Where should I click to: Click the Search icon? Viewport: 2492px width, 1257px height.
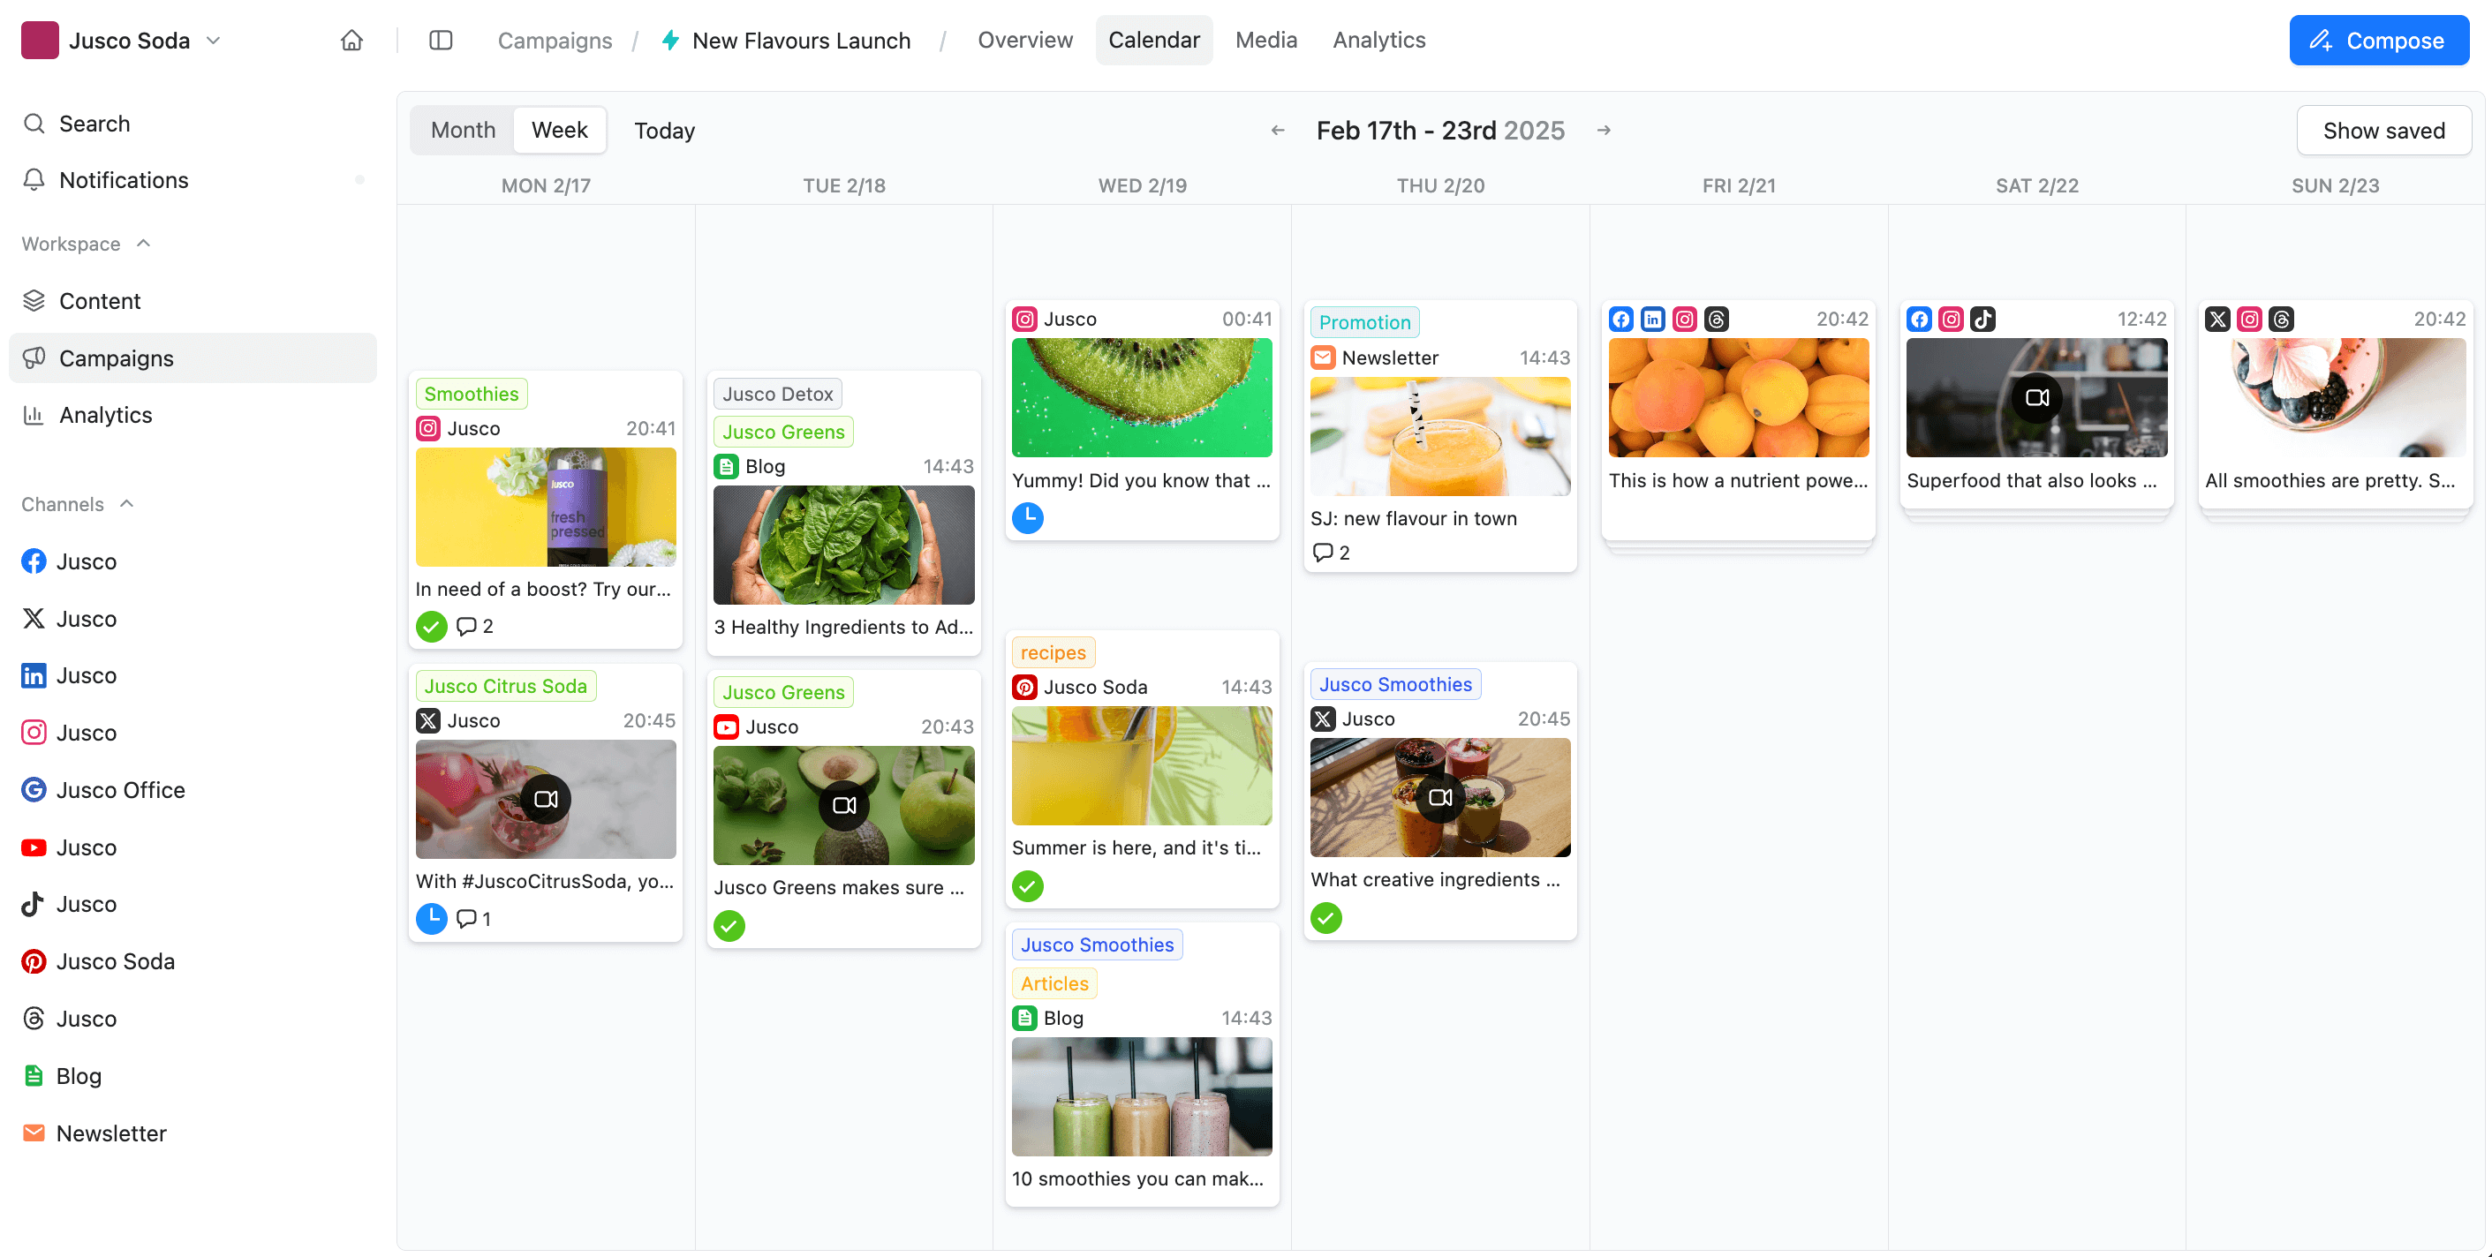point(34,122)
